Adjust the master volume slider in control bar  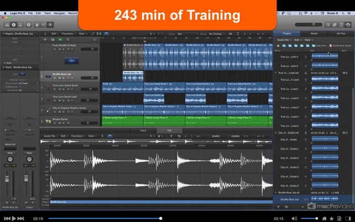[309, 25]
